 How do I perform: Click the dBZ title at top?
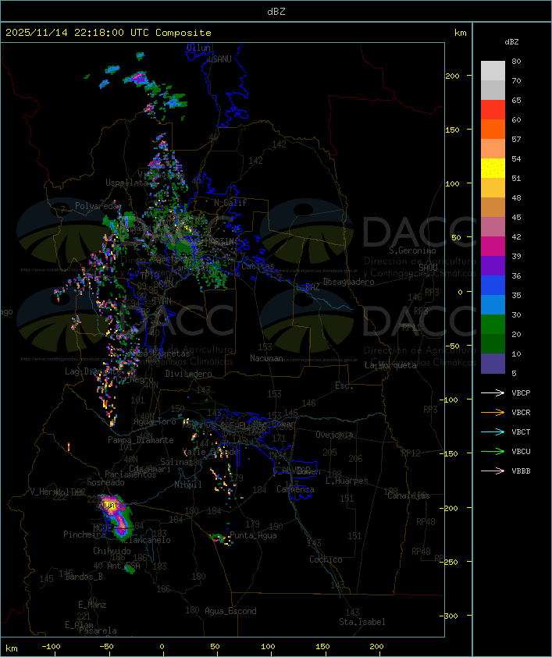point(276,12)
